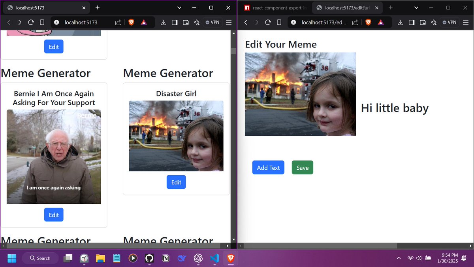Open Brave Wallet in the right window

pos(422,23)
